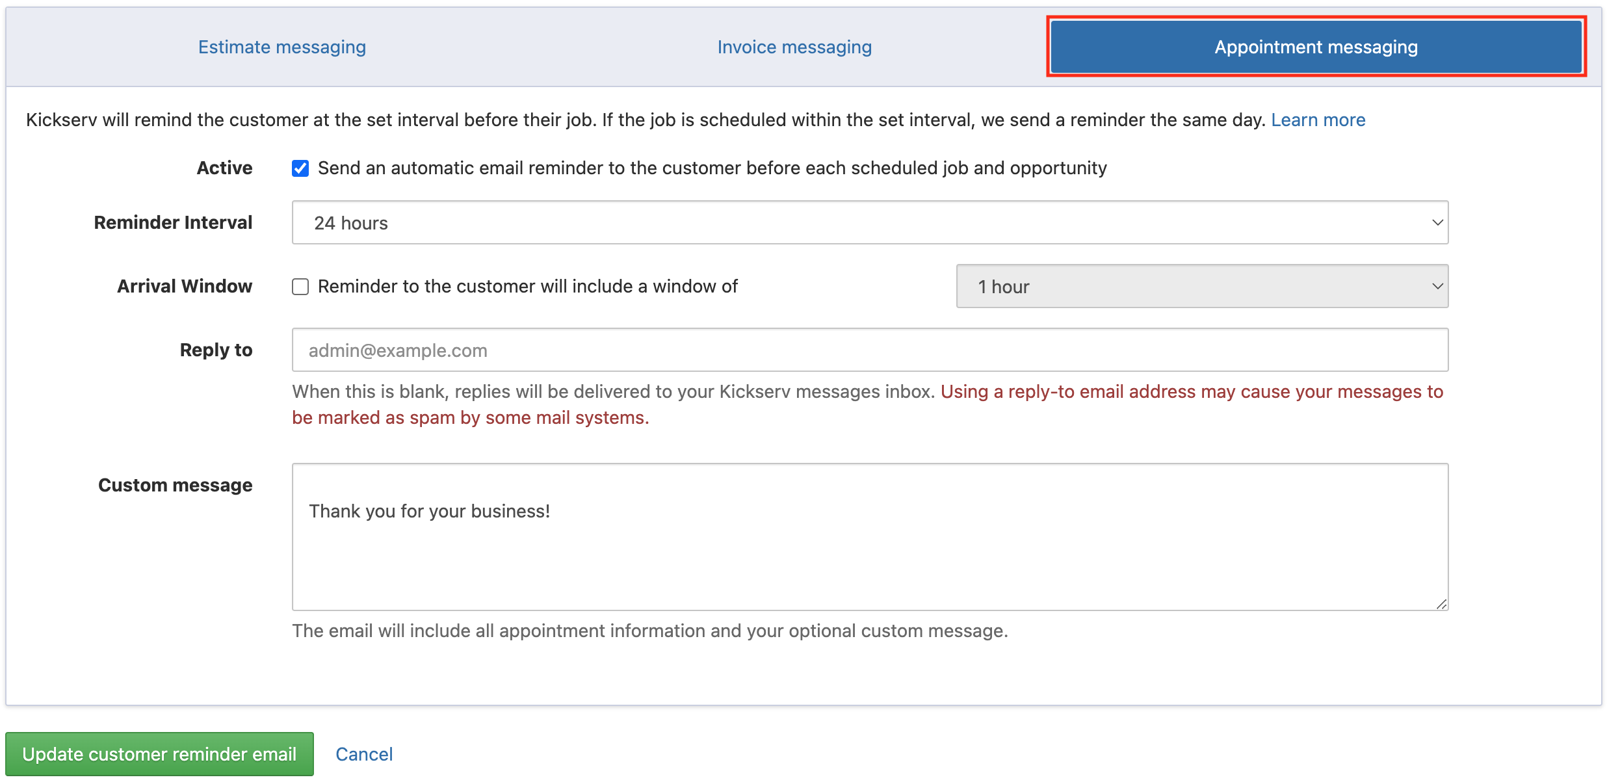1607x784 pixels.
Task: Uncheck the Active reminder checkbox
Action: click(x=300, y=168)
